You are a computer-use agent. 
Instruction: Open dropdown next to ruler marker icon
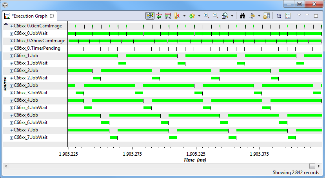tap(184, 16)
